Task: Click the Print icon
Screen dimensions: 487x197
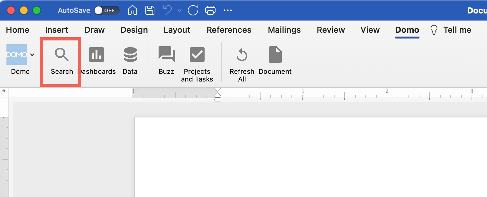Action: point(210,10)
